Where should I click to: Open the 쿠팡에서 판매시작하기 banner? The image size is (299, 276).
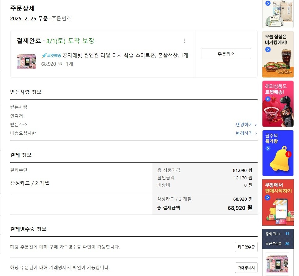tap(278, 203)
